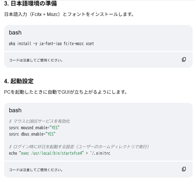Viewport: 195px width, 181px height.
Task: Click the comment about ログイン時にXFCEを起動
Action: [79, 146]
